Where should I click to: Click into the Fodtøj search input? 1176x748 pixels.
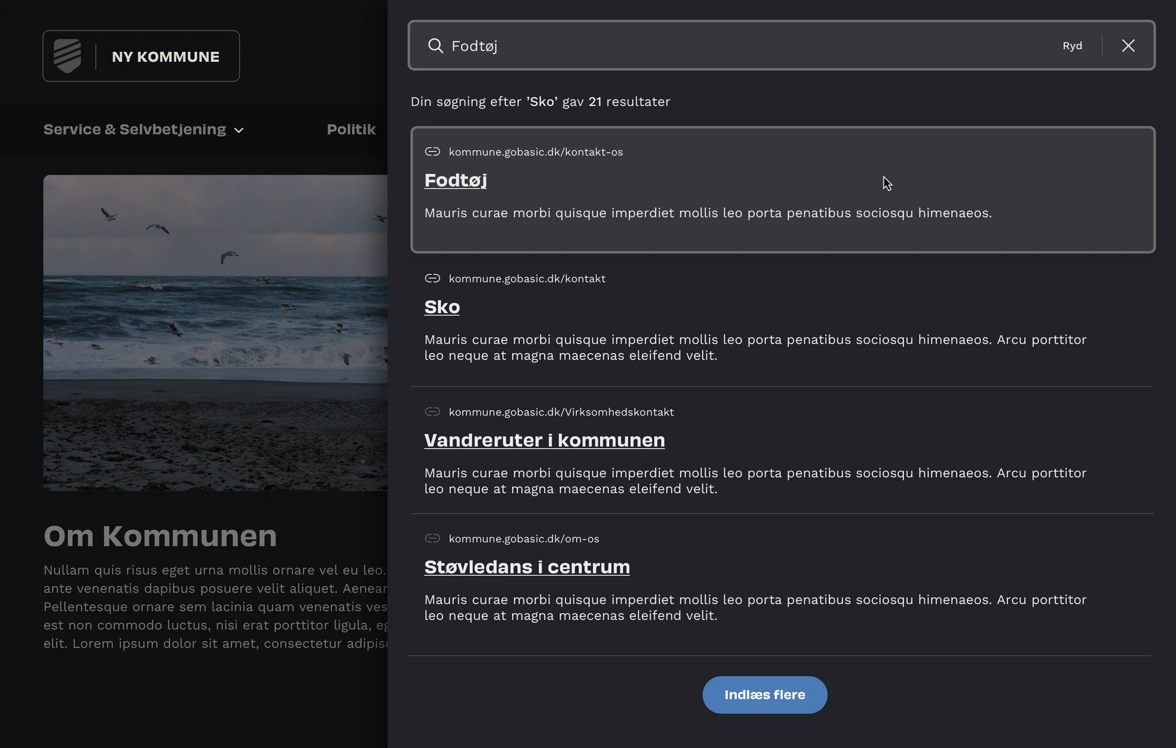click(x=735, y=46)
